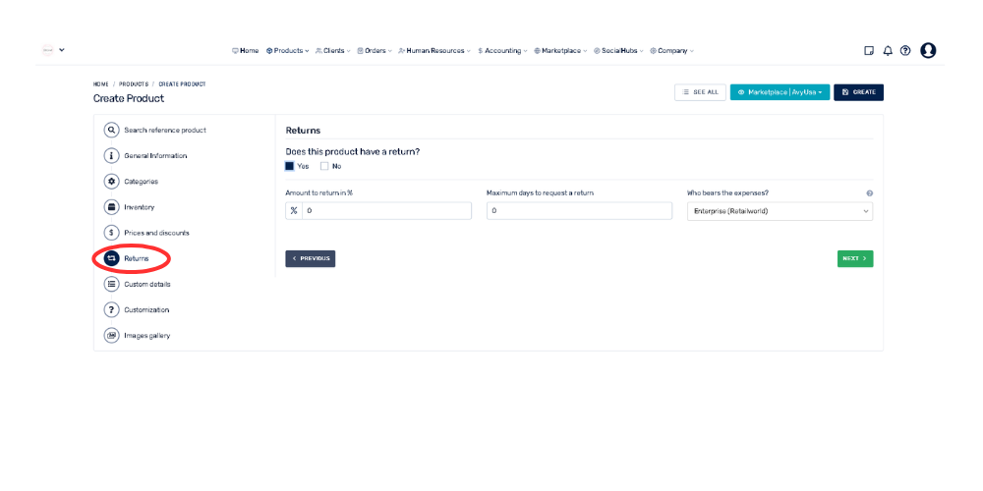The height and width of the screenshot is (491, 983).
Task: Click the green Next button
Action: point(854,258)
